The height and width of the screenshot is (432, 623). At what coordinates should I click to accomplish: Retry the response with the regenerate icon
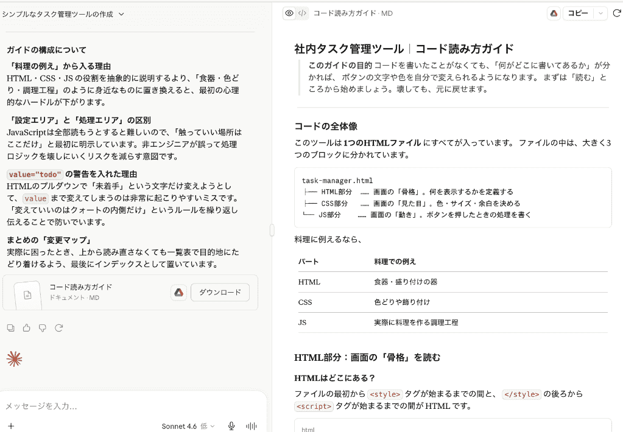pos(59,328)
